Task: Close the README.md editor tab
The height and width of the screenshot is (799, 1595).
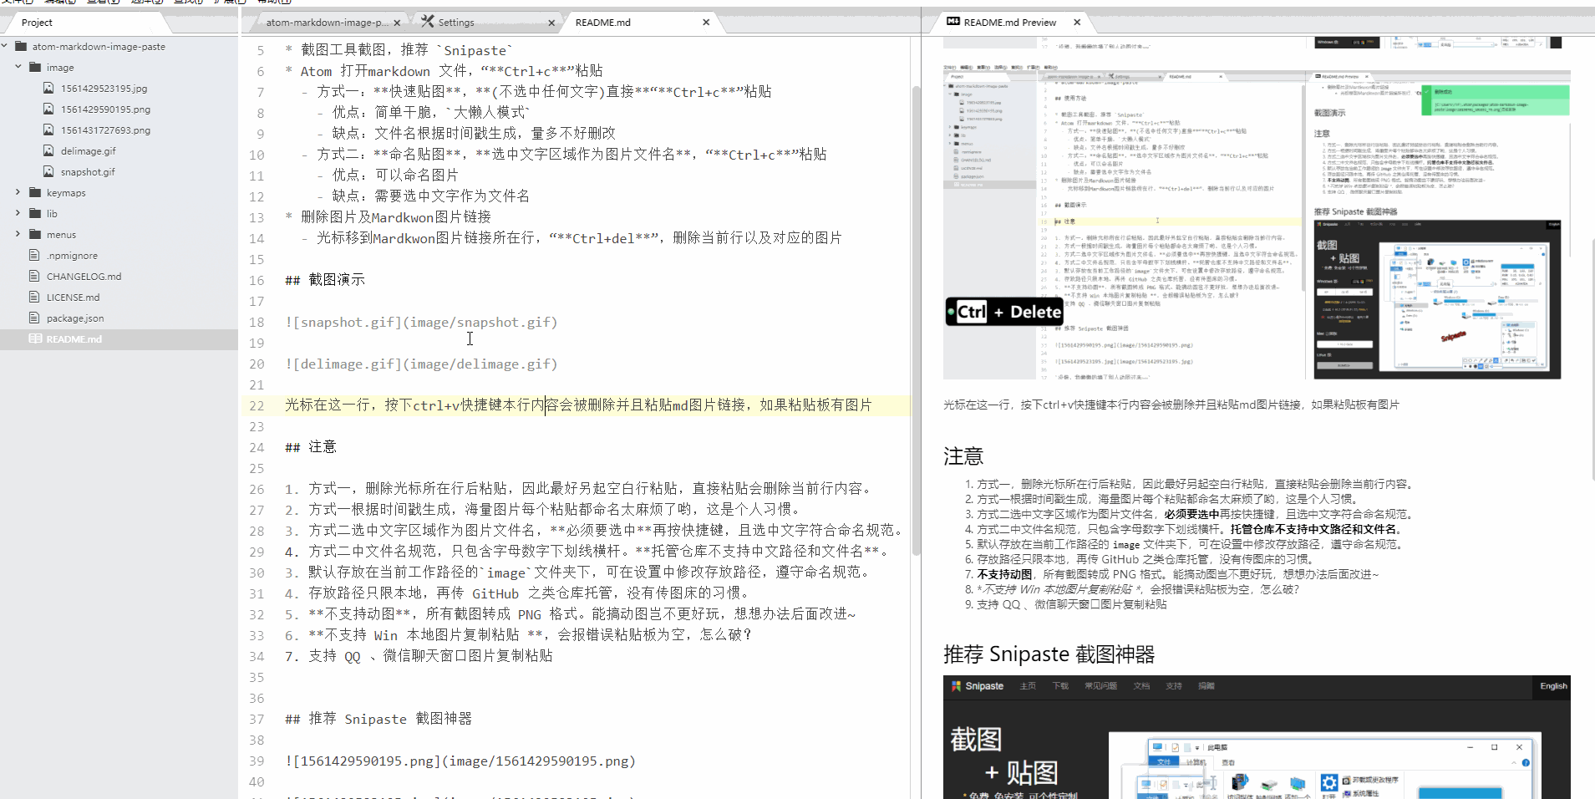Action: click(706, 23)
